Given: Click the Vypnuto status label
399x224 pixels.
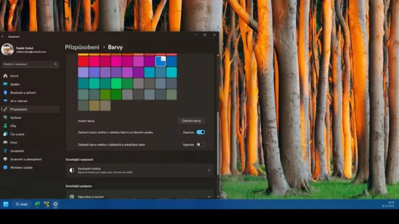Looking at the screenshot, I should click(188, 145).
